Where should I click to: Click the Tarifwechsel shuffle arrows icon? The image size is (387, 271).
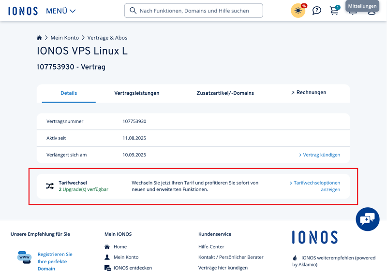(x=50, y=186)
